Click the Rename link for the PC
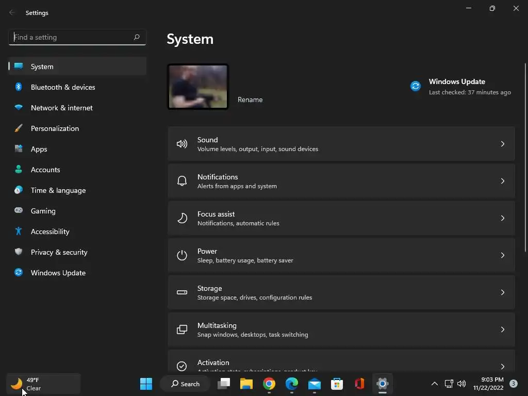Viewport: 528px width, 396px height. click(x=250, y=100)
